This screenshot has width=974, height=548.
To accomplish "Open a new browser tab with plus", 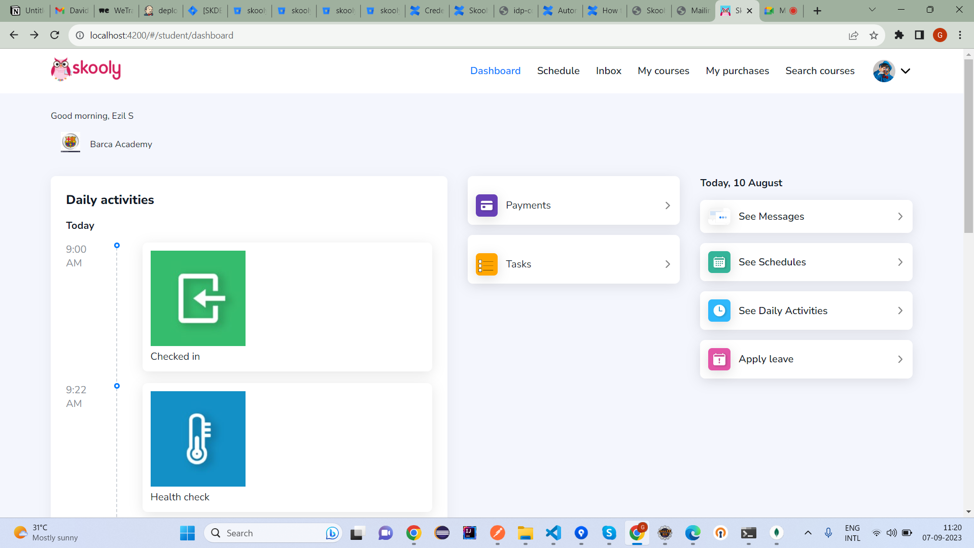I will tap(817, 11).
